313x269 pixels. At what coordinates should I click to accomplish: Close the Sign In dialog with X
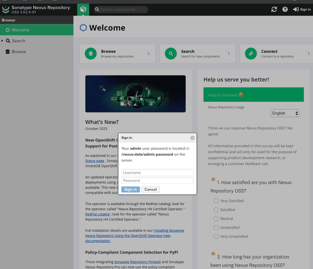(x=193, y=138)
